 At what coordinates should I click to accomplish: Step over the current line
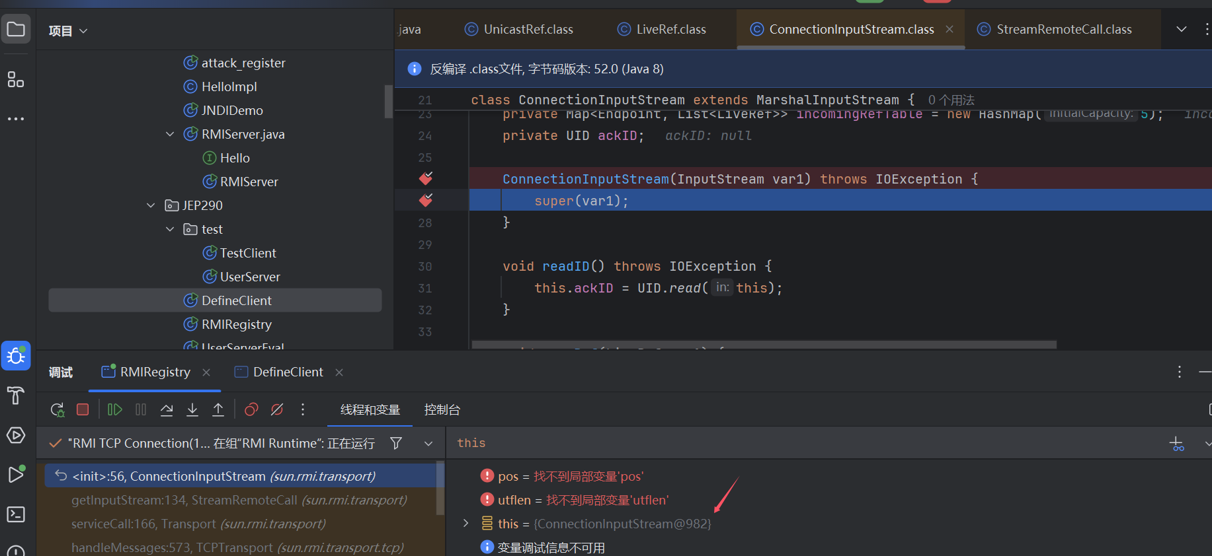167,409
